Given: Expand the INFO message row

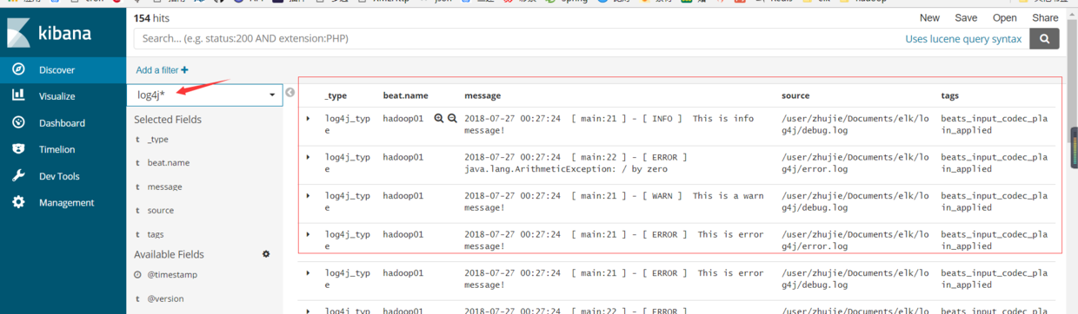Looking at the screenshot, I should click(308, 119).
